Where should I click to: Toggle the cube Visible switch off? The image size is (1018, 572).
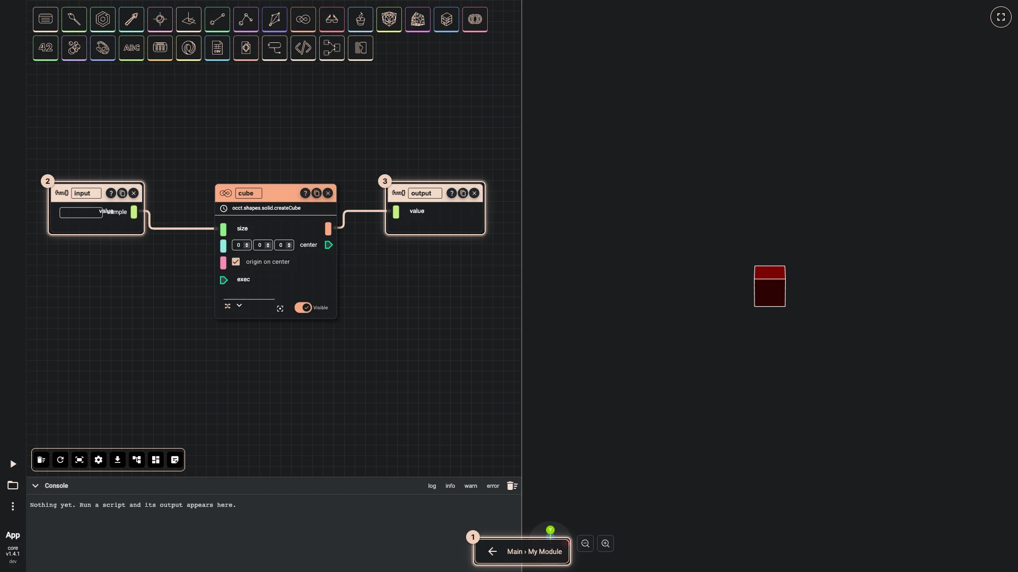click(x=303, y=308)
